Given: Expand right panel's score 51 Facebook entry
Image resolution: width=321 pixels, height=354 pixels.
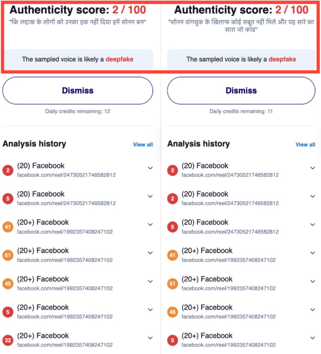Looking at the screenshot, I should 312,281.
